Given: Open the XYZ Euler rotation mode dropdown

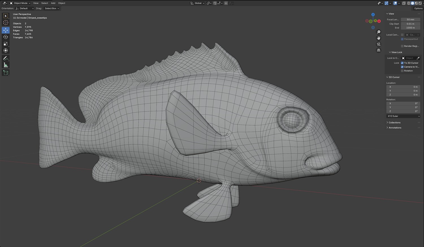Looking at the screenshot, I should coord(403,116).
